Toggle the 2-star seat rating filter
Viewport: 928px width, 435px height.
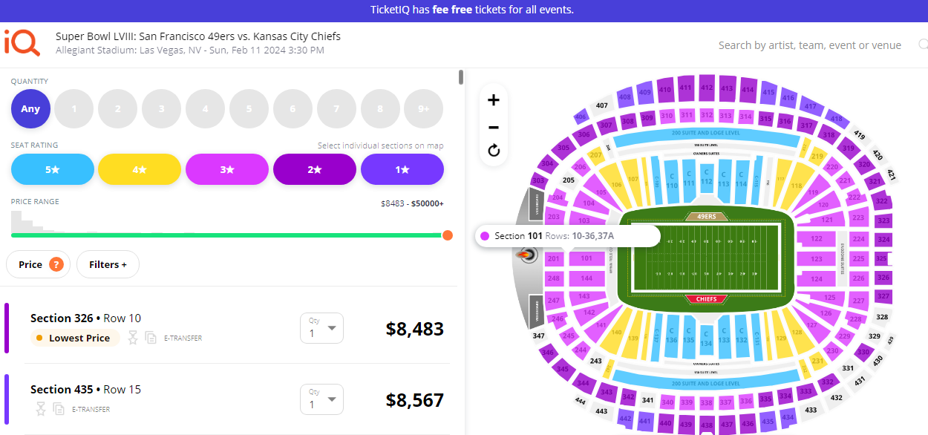[315, 169]
